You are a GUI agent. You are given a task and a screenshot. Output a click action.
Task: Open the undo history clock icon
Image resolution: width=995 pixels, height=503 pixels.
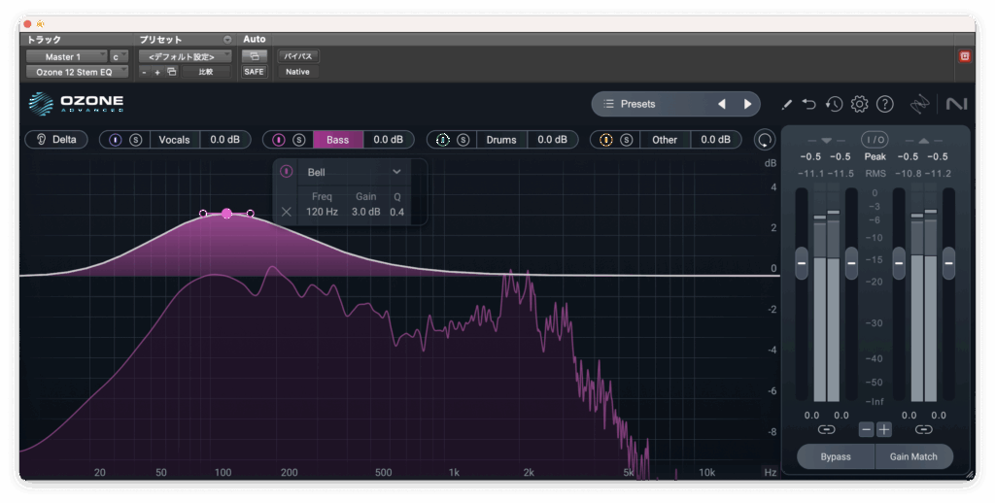tap(834, 104)
